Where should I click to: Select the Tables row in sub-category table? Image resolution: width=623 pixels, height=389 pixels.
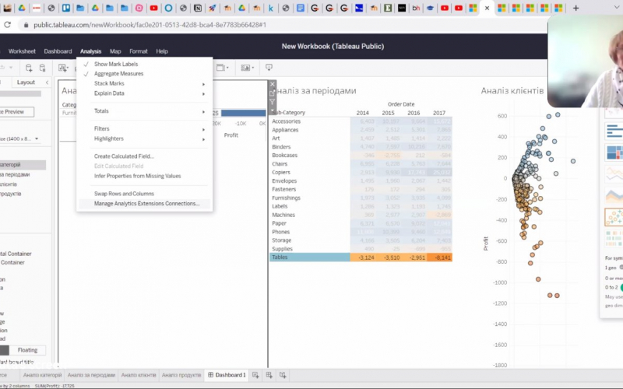click(x=310, y=258)
